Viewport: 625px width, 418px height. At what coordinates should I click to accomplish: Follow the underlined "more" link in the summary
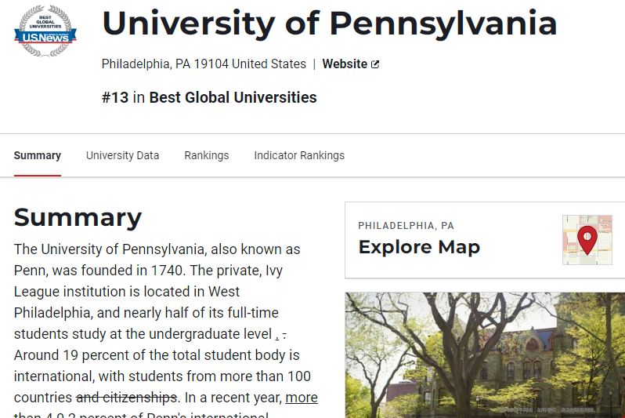302,398
